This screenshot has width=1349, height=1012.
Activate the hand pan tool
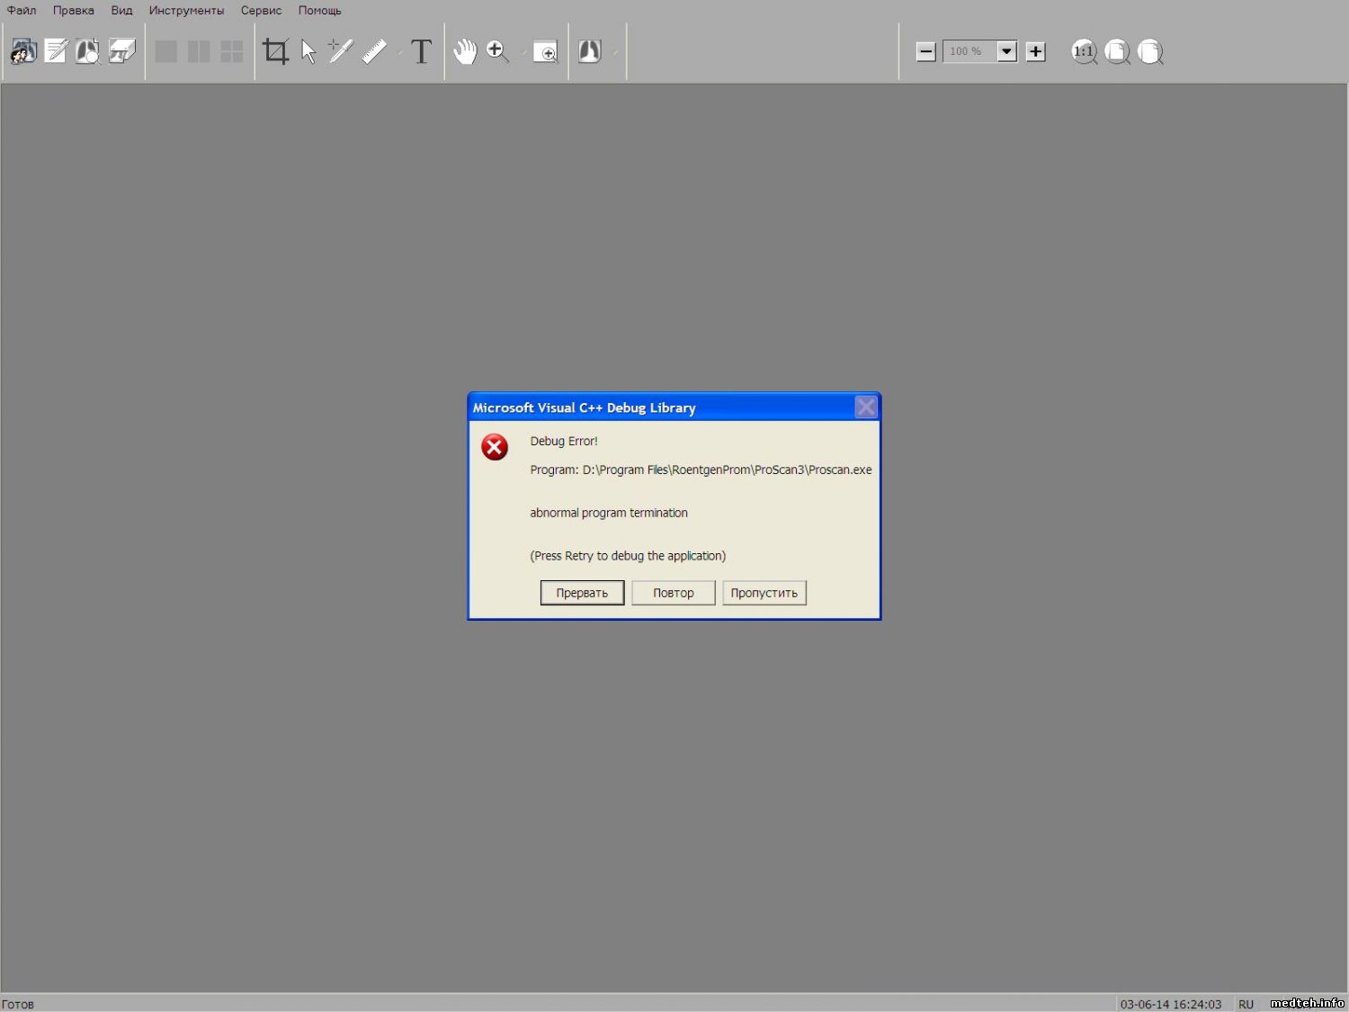(465, 51)
